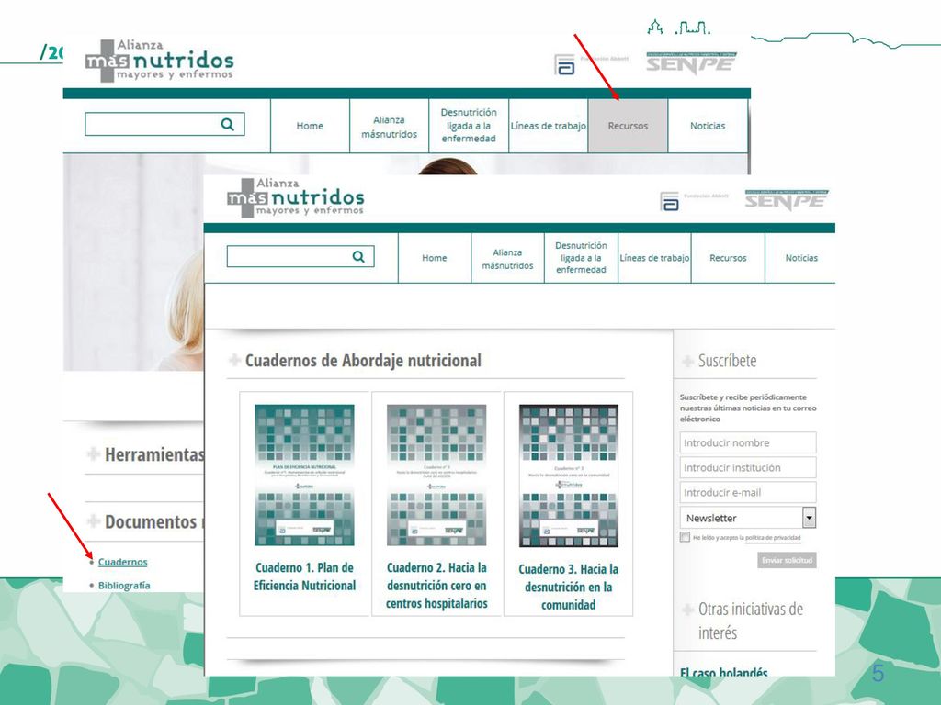Open the Cuadernos link in back window

point(122,562)
